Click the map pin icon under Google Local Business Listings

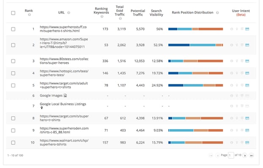tap(42, 108)
